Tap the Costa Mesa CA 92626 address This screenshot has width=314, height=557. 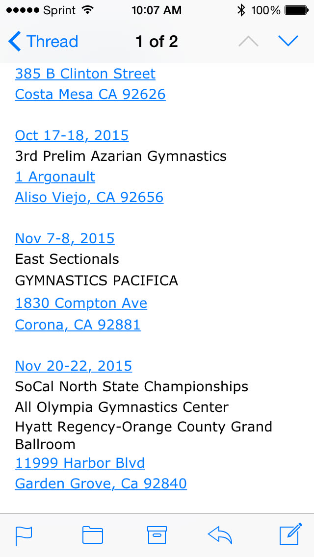90,94
